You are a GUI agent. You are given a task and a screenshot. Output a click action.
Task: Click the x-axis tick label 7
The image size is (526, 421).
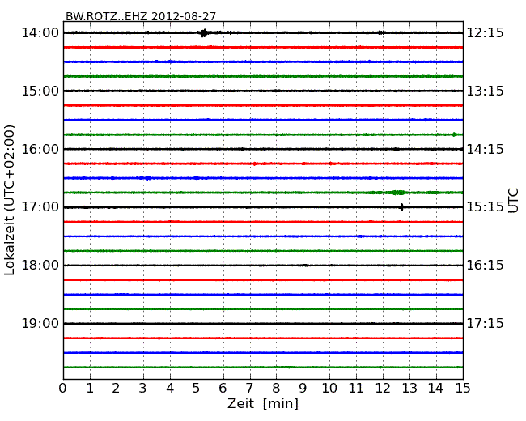pyautogui.click(x=249, y=389)
